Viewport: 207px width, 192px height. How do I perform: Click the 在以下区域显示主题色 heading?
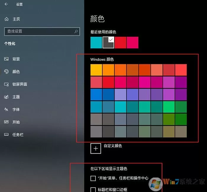coord(109,169)
